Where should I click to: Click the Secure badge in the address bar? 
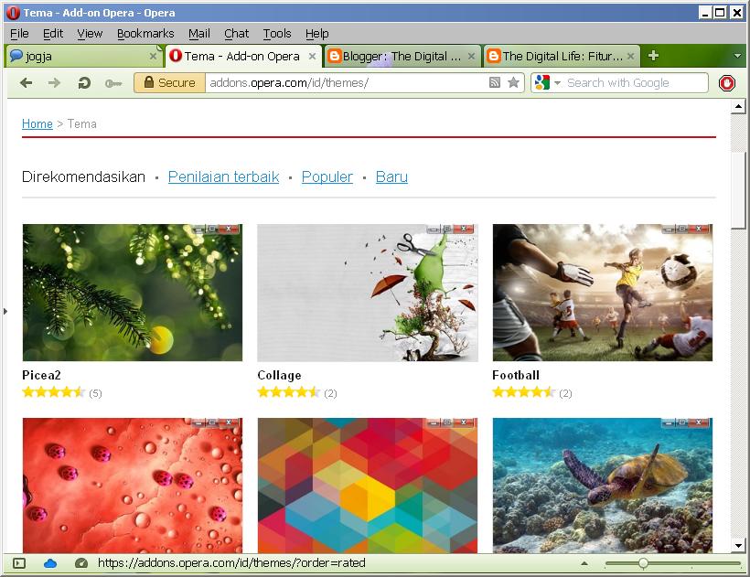tap(169, 82)
